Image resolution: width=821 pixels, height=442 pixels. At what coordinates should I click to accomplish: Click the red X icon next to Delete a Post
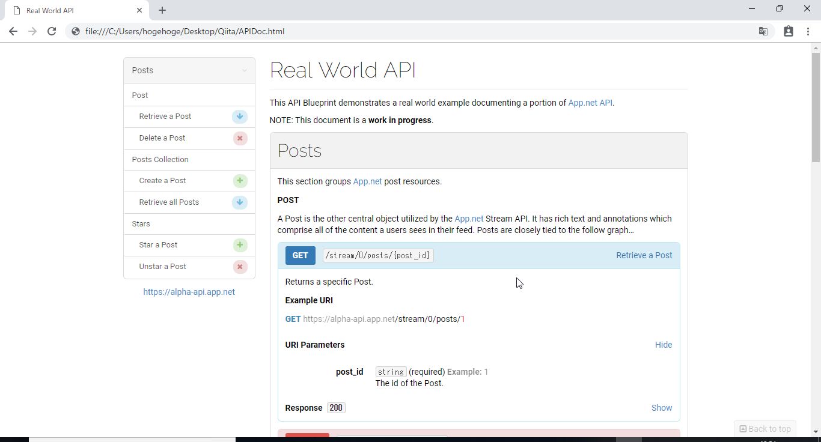click(x=240, y=138)
